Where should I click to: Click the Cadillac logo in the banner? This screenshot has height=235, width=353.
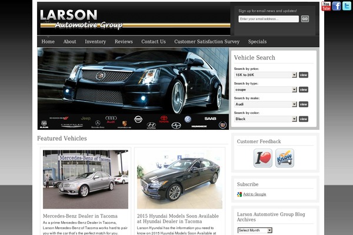coord(222,125)
